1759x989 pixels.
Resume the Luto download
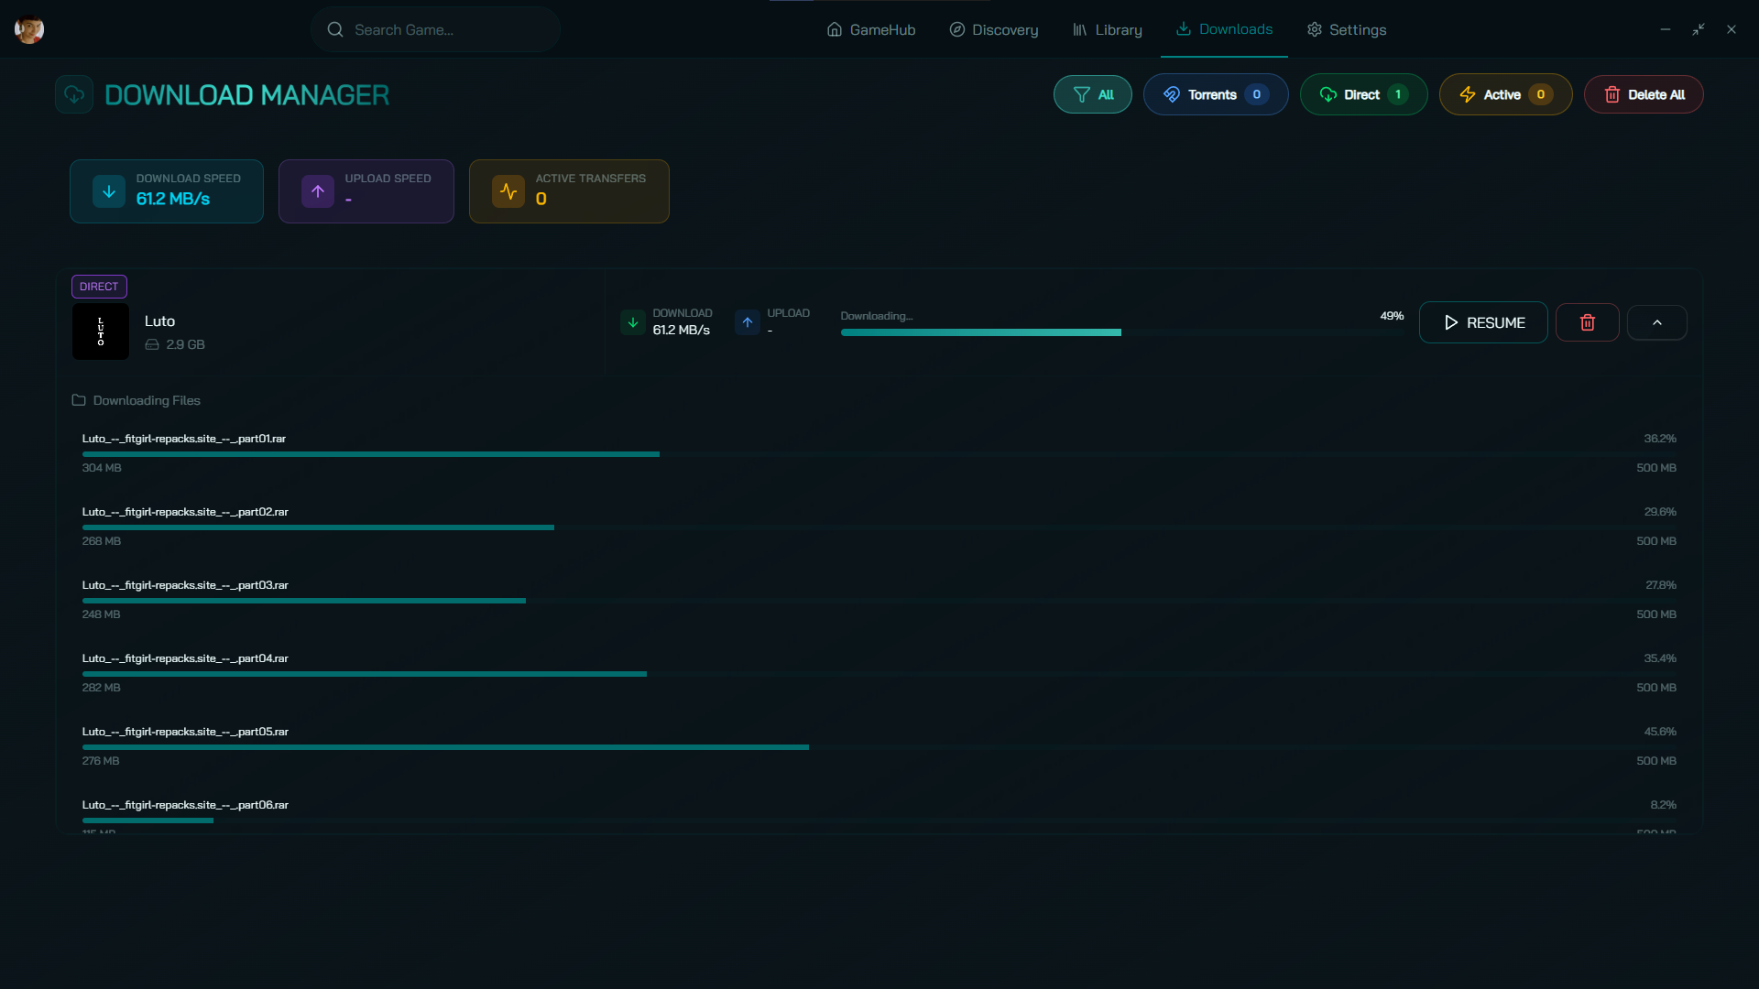[x=1483, y=322]
